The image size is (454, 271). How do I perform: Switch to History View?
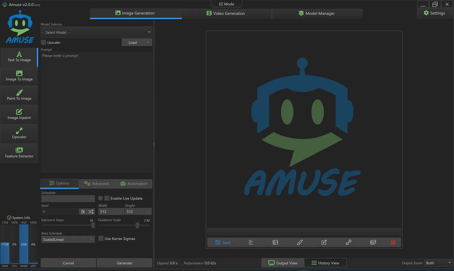click(x=325, y=263)
